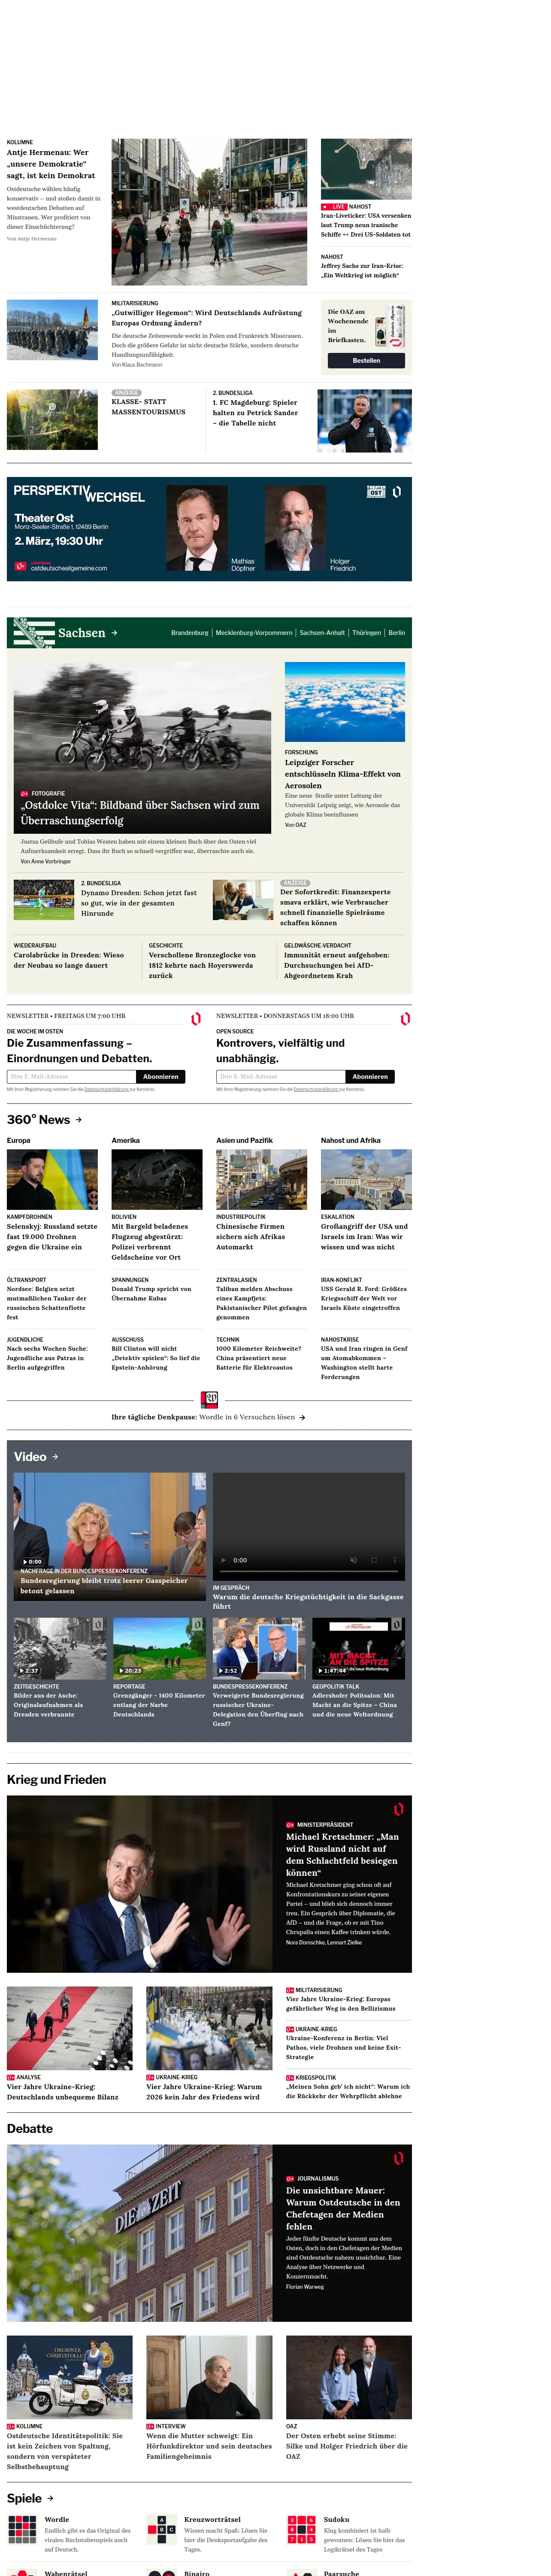551x2576 pixels.
Task: Click Abonnieren for 'Die Zusammenfassung' newsletter
Action: click(160, 1077)
